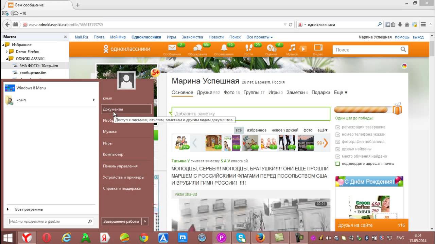
Task: Select Документы in the Start menu
Action: click(126, 109)
